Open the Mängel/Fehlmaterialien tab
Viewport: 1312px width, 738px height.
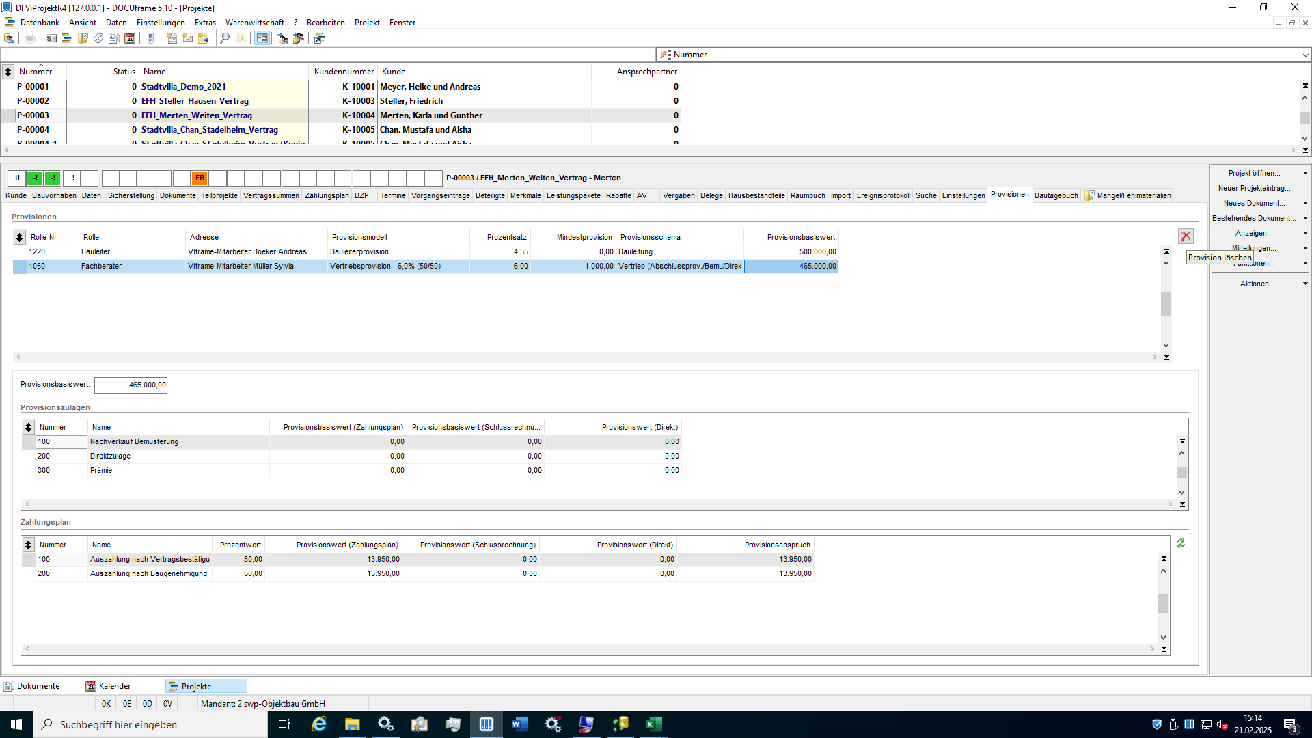[x=1128, y=195]
